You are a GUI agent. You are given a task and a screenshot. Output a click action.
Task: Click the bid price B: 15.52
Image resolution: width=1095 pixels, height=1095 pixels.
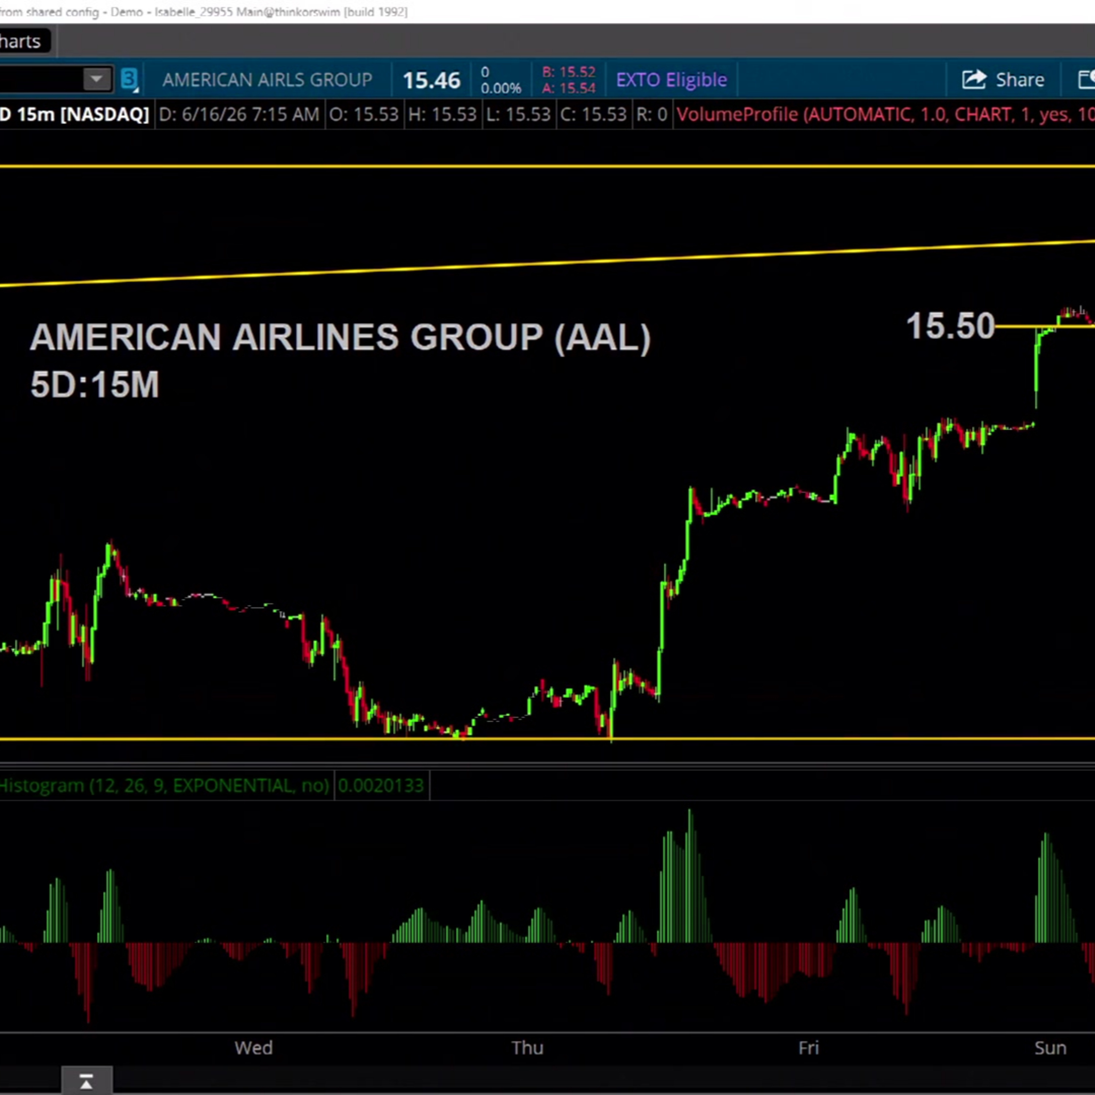(x=568, y=72)
